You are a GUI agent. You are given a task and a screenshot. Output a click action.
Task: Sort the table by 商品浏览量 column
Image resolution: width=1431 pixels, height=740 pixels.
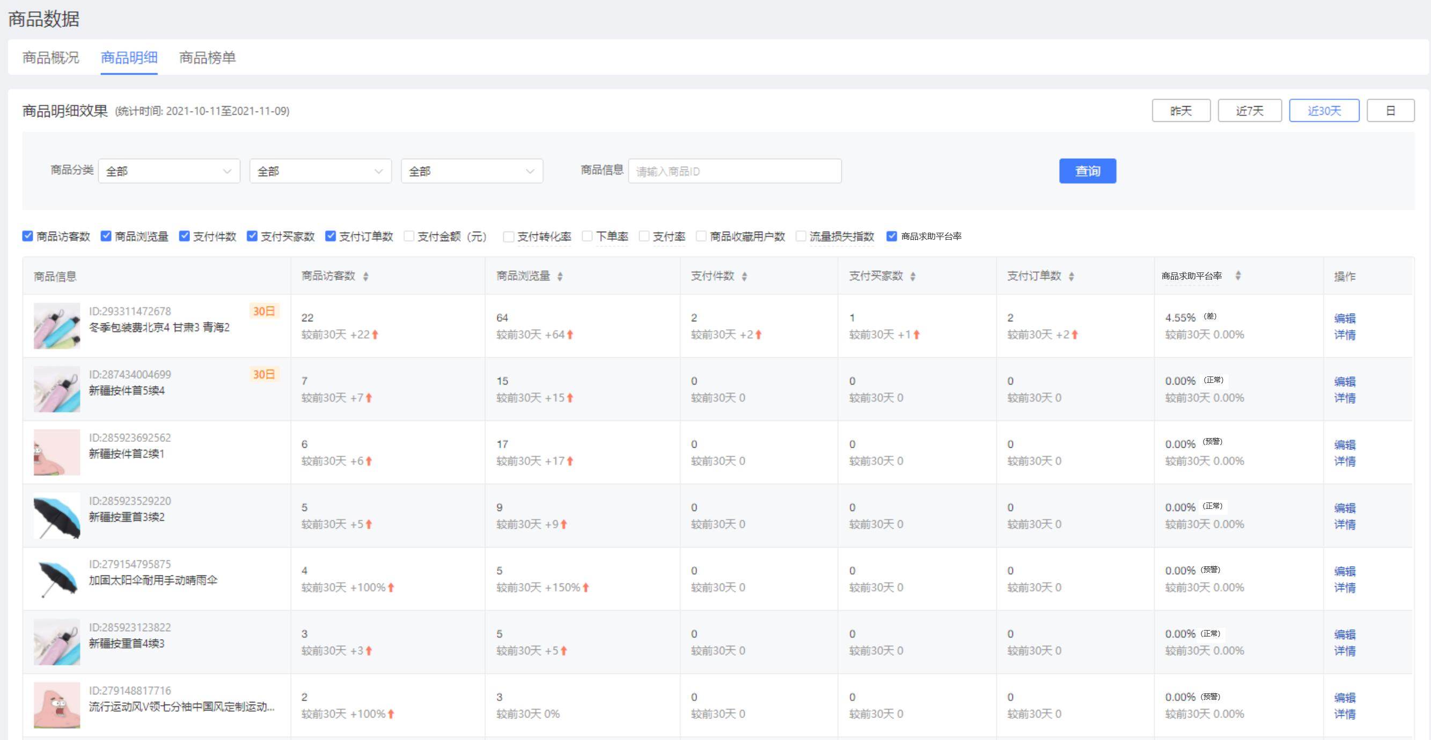tap(561, 276)
